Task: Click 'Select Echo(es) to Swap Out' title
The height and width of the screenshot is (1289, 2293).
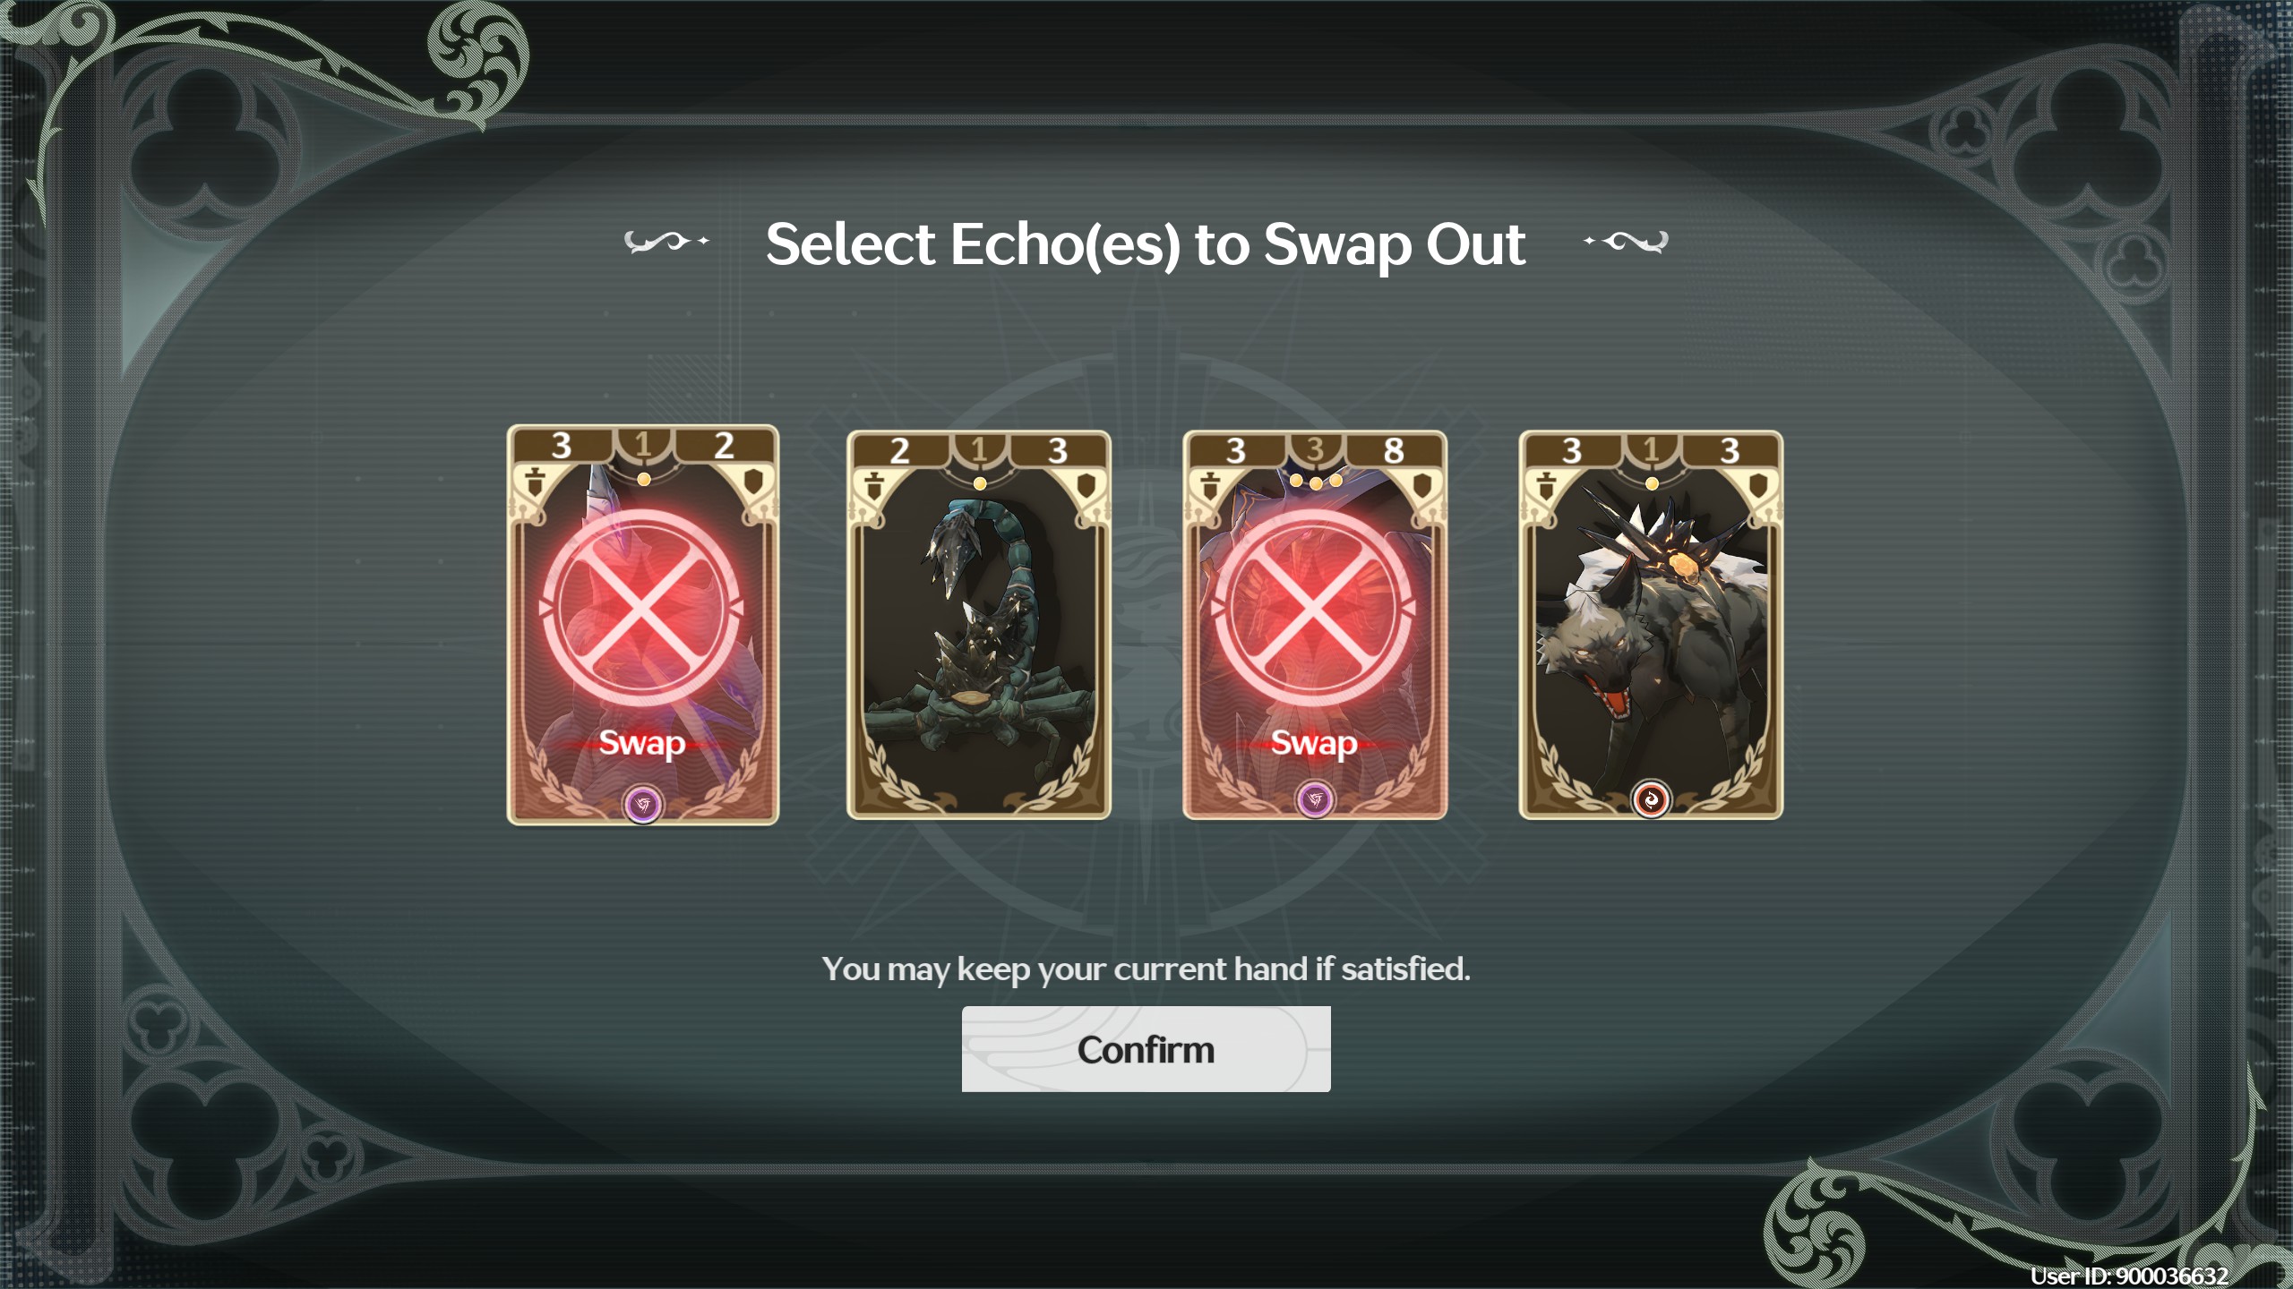Action: (x=1146, y=244)
